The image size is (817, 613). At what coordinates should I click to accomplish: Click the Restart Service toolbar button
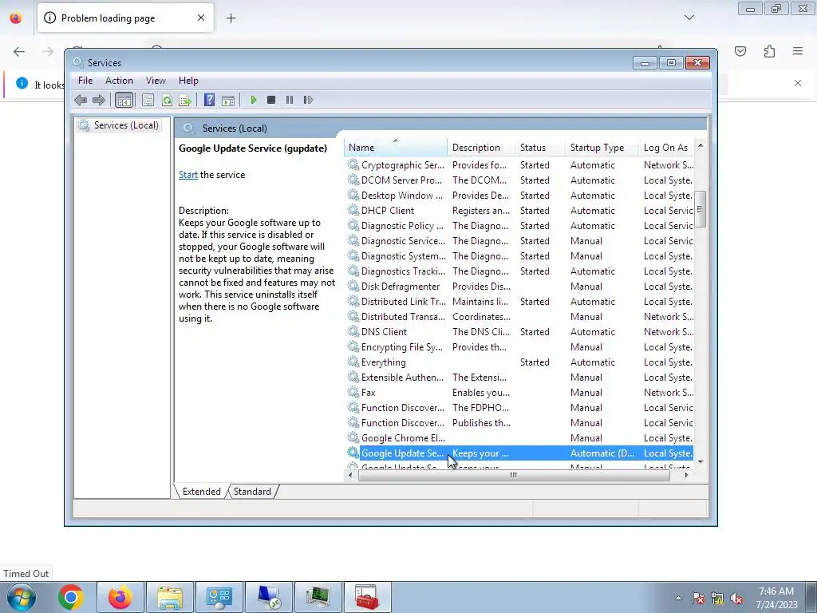click(x=308, y=100)
